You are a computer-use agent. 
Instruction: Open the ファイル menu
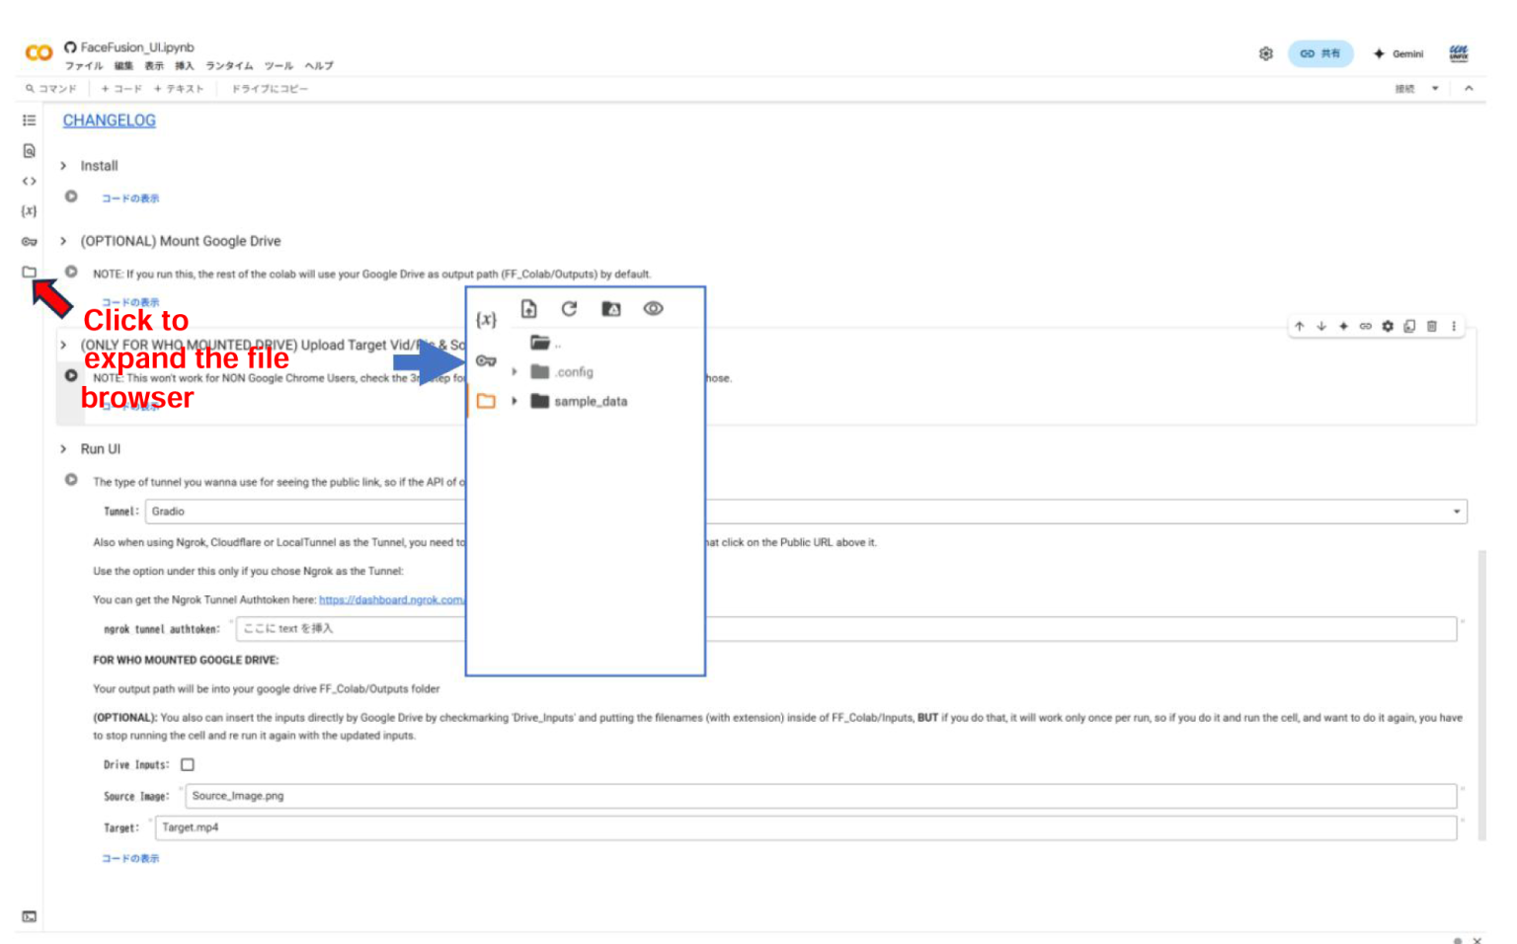point(84,66)
